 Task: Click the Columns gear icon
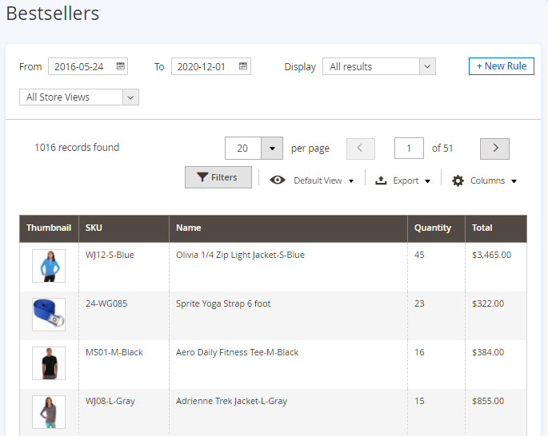[458, 180]
